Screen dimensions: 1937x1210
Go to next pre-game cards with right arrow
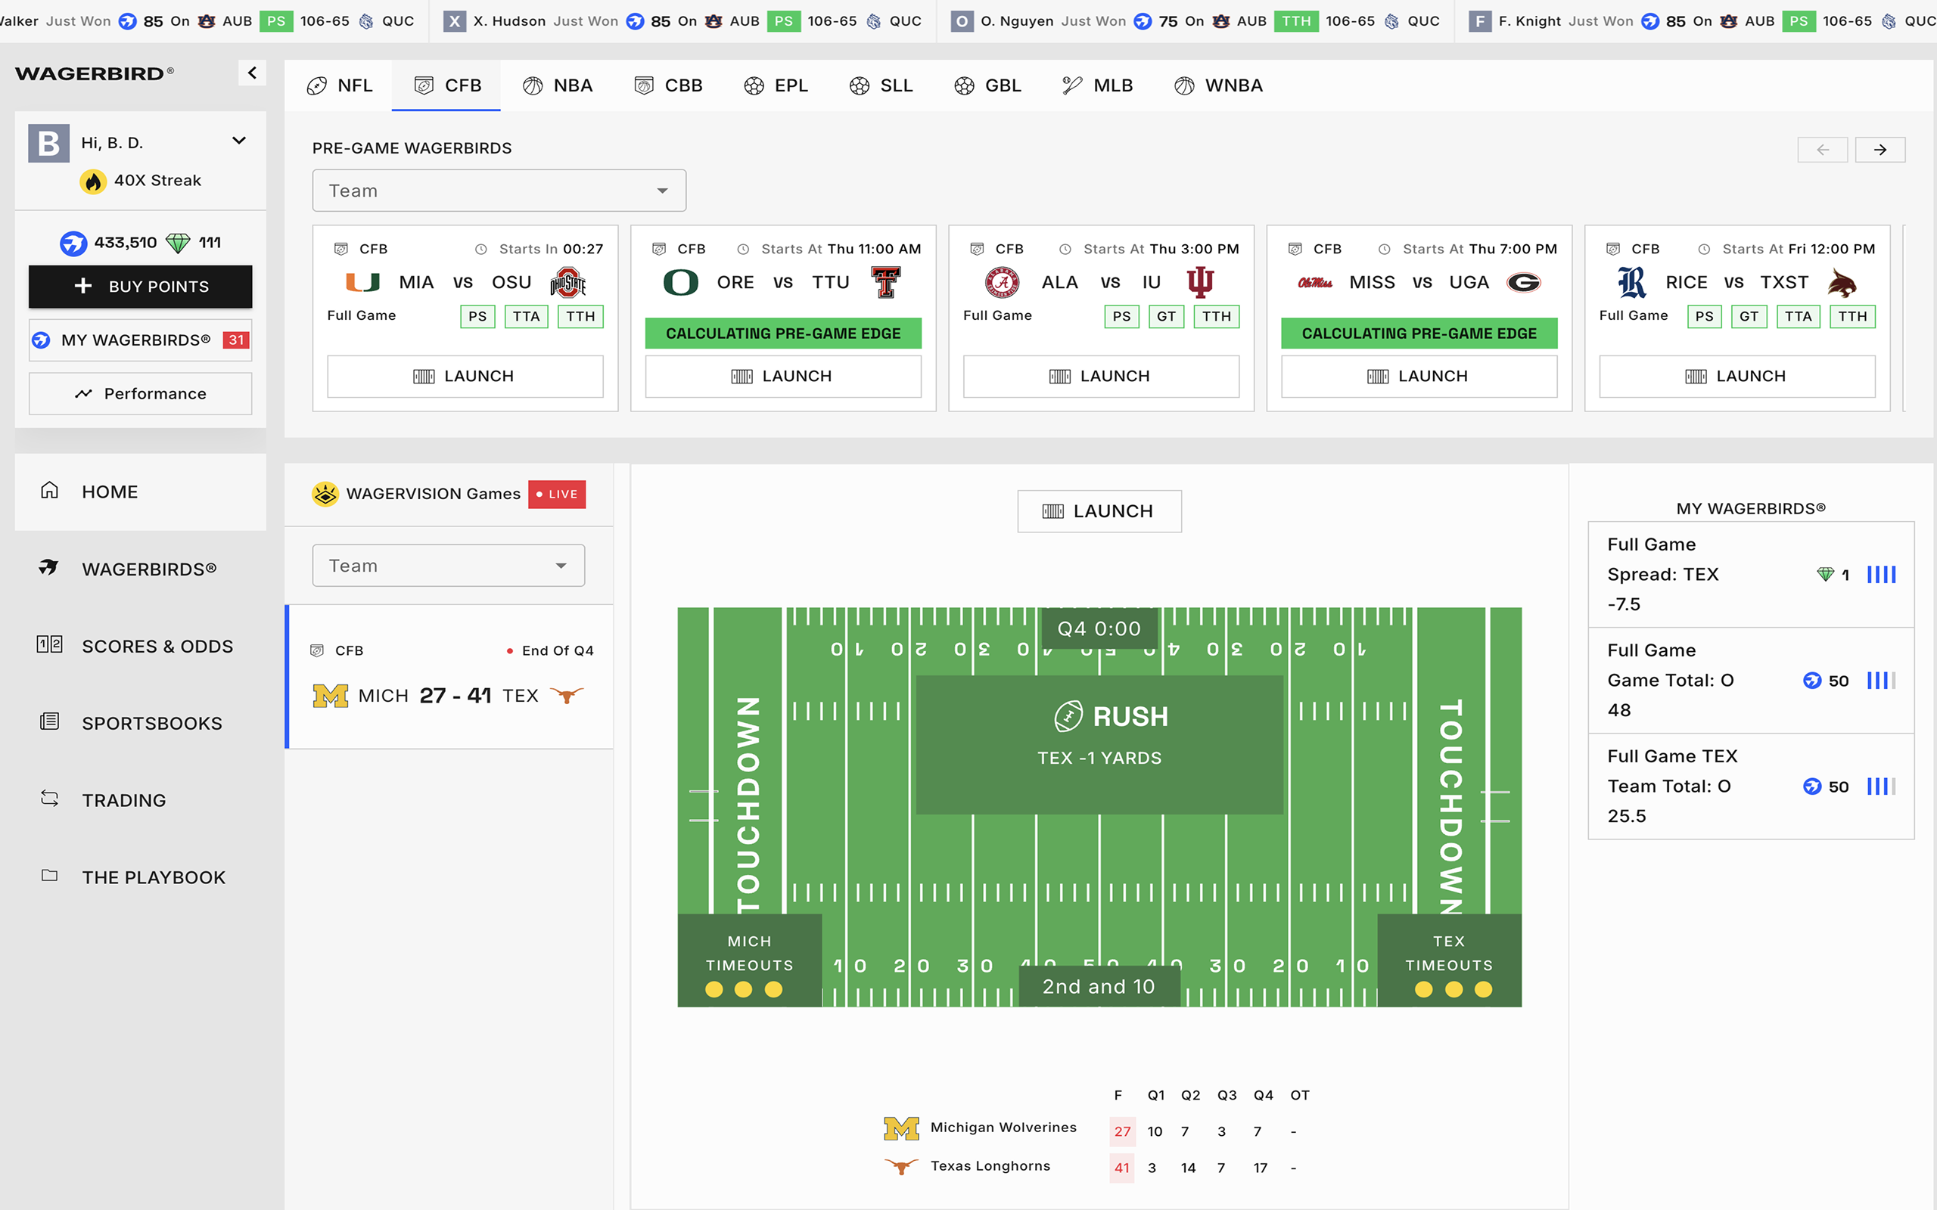pyautogui.click(x=1880, y=150)
